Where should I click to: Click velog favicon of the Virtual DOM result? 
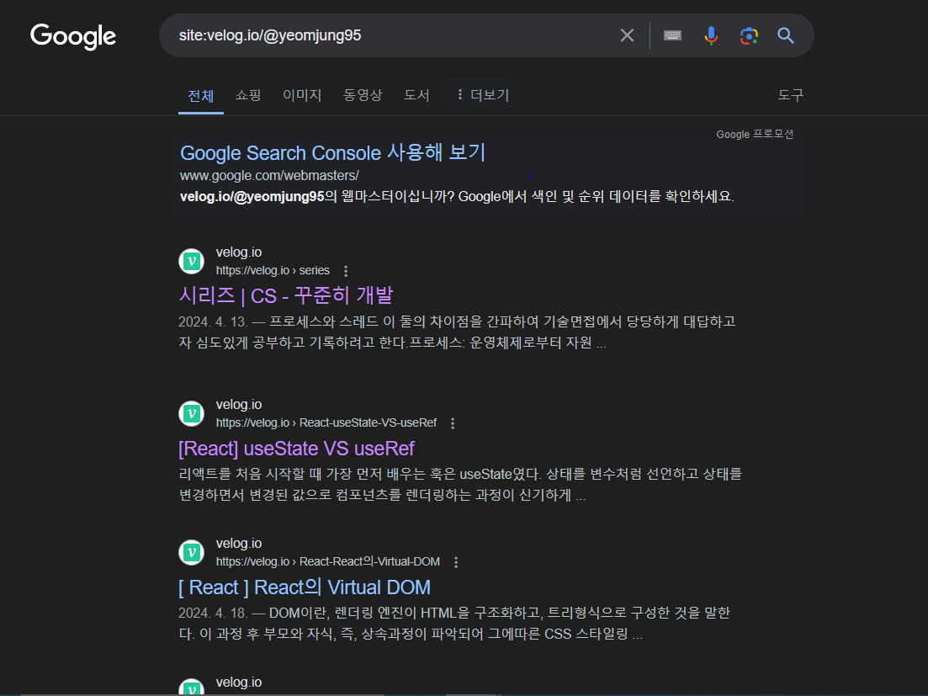192,552
